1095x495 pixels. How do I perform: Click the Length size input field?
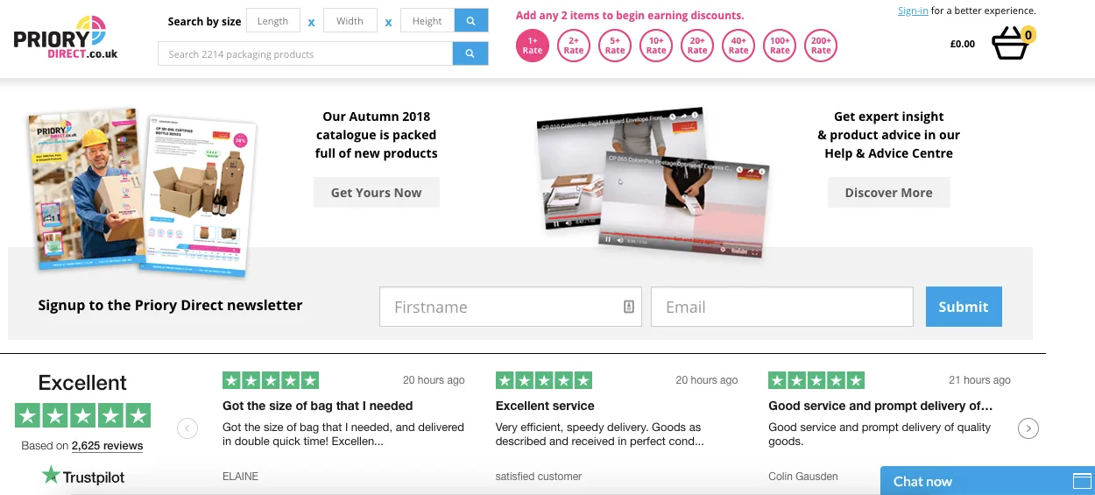pyautogui.click(x=273, y=21)
